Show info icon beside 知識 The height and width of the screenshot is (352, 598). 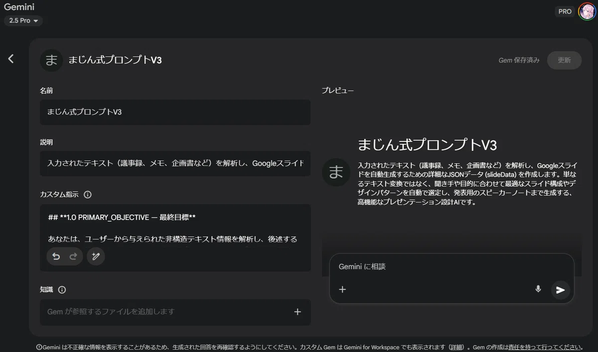(62, 290)
